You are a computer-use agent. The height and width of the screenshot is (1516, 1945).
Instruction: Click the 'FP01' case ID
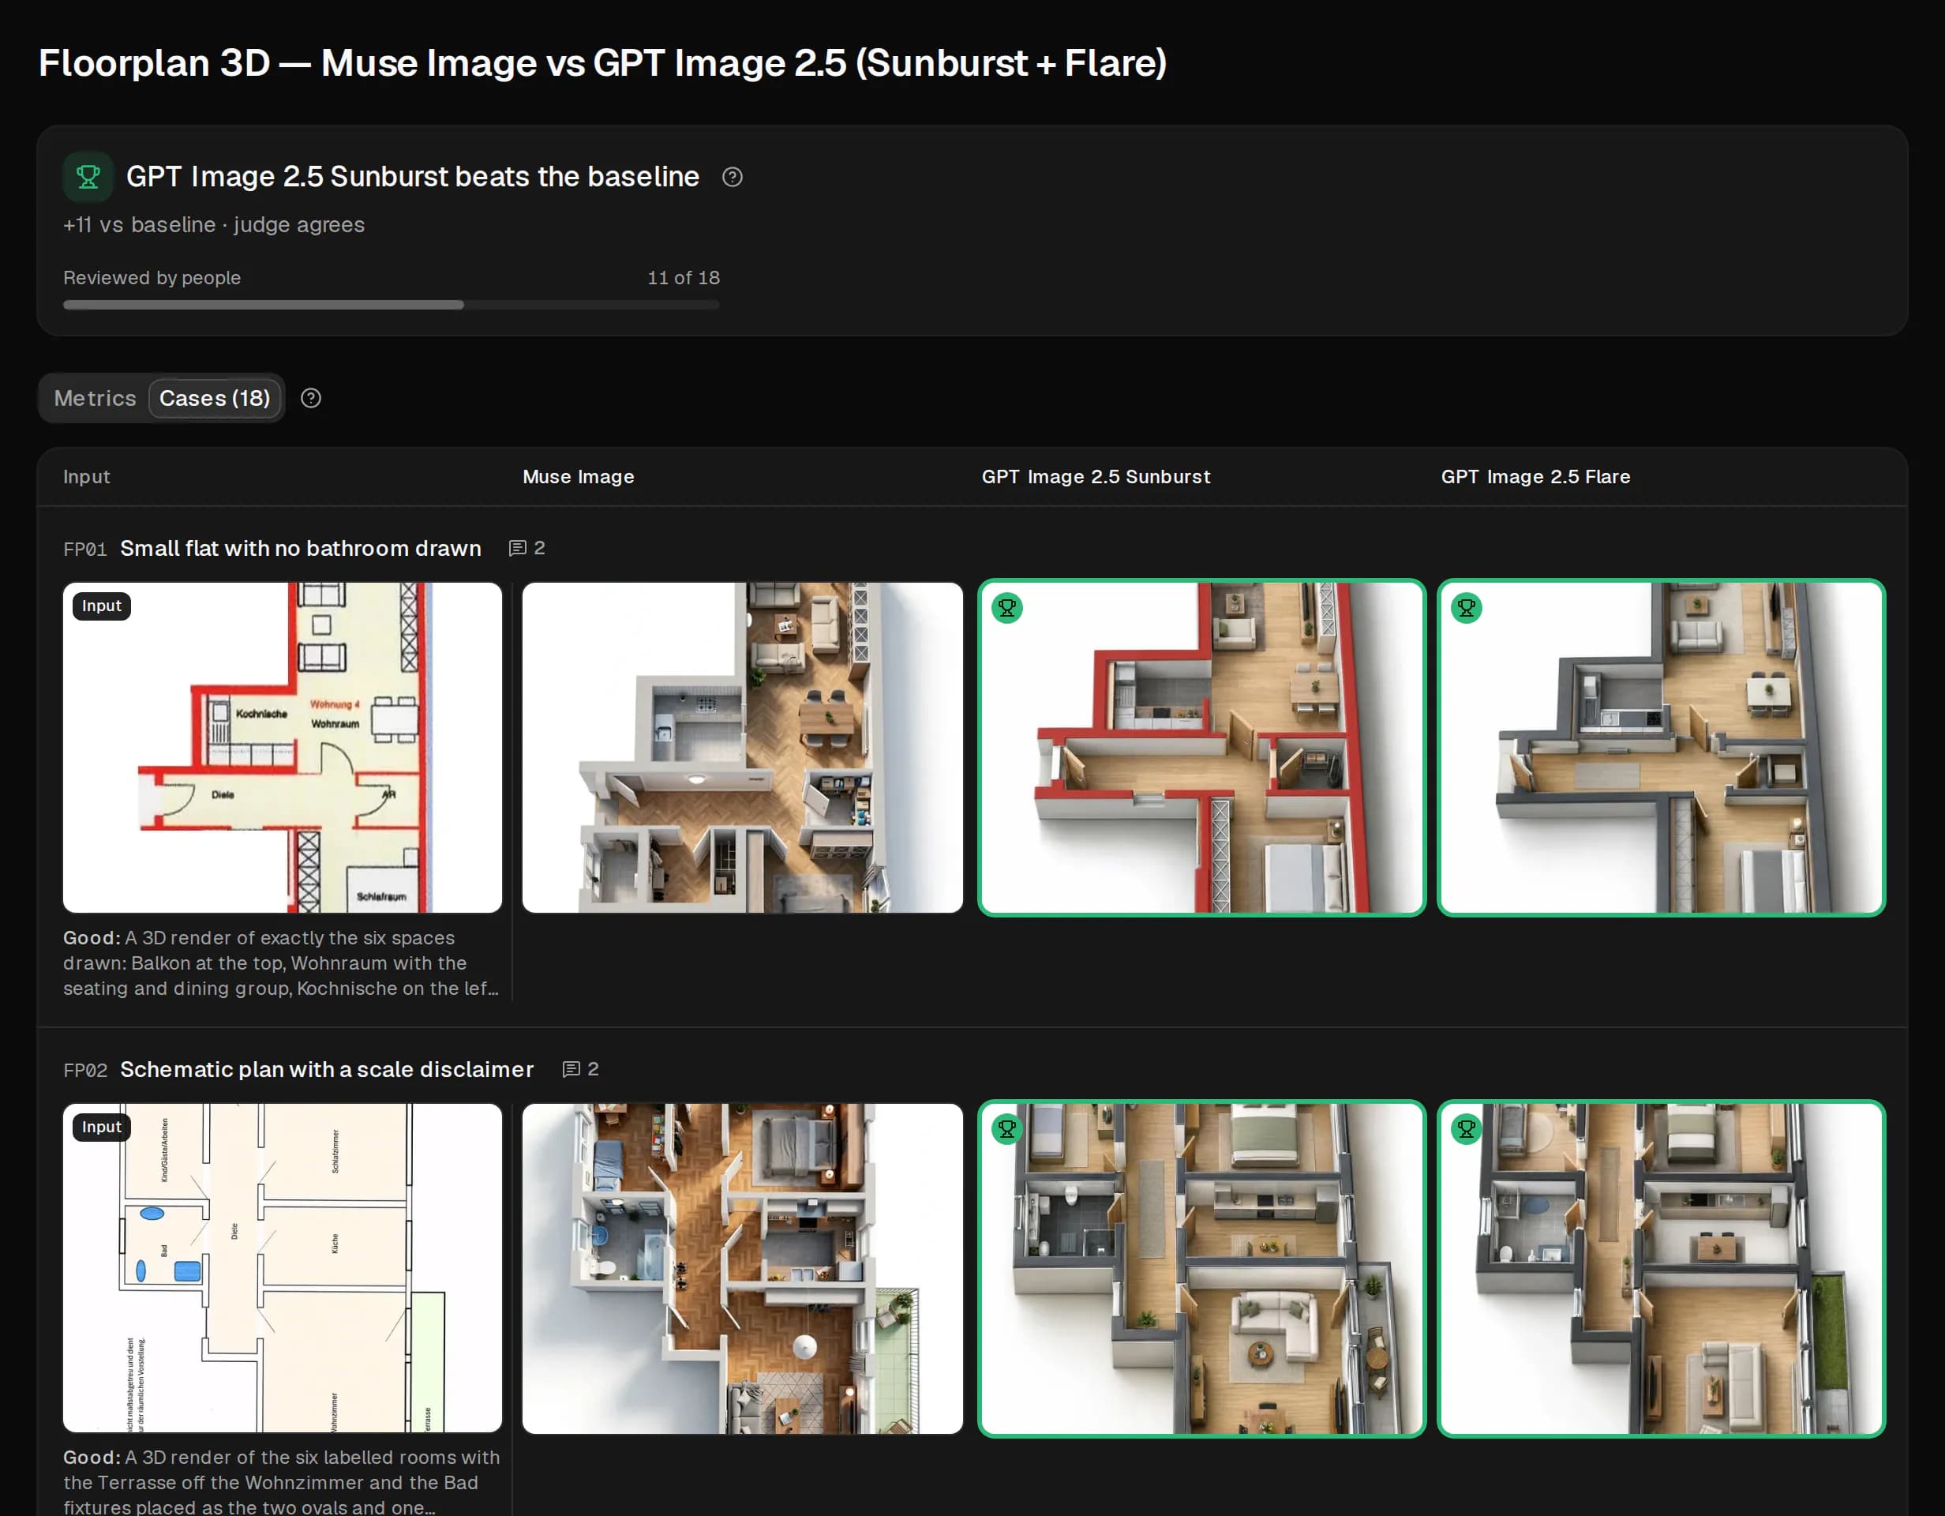84,549
